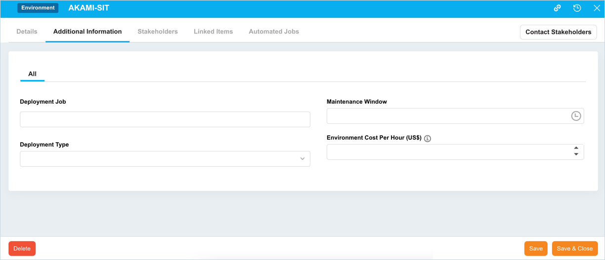Click the Save button
605x260 pixels.
tap(536, 249)
